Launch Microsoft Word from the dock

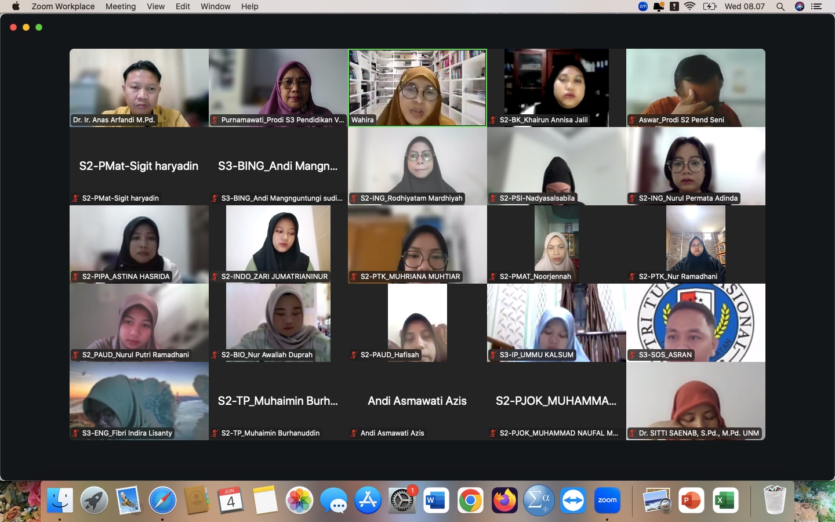point(436,500)
